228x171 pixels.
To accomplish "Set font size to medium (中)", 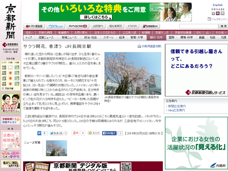I will (218, 13).
